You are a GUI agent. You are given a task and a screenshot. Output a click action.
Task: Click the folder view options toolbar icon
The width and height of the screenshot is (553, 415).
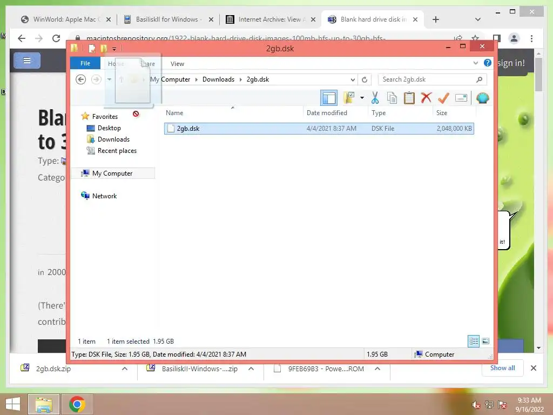click(x=349, y=98)
